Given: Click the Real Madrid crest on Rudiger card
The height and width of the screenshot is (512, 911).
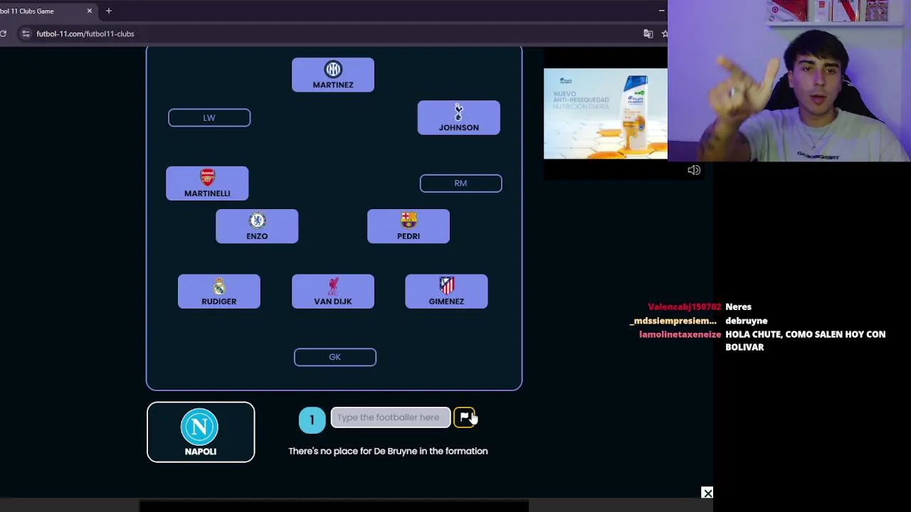Looking at the screenshot, I should (218, 286).
